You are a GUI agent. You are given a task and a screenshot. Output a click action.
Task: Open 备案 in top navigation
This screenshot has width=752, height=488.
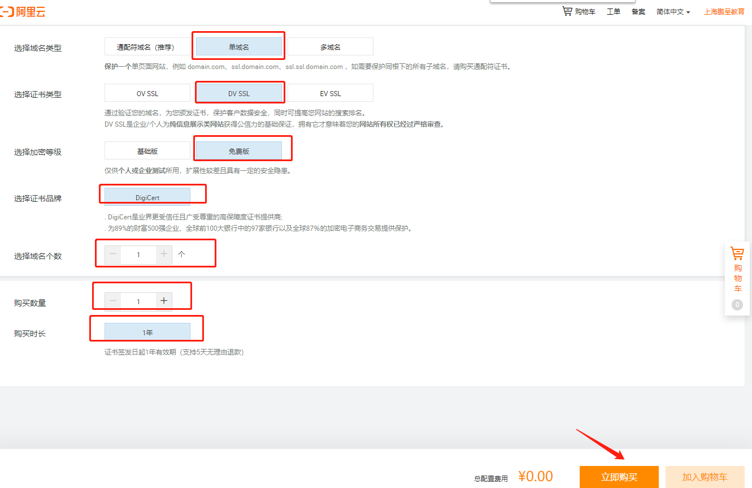638,12
